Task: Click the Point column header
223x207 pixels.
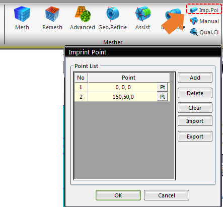Action: click(x=129, y=78)
